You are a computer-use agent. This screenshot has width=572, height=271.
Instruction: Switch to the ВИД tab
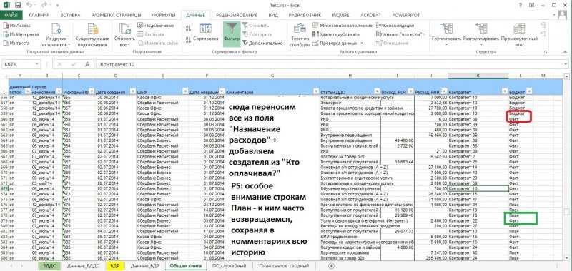273,15
